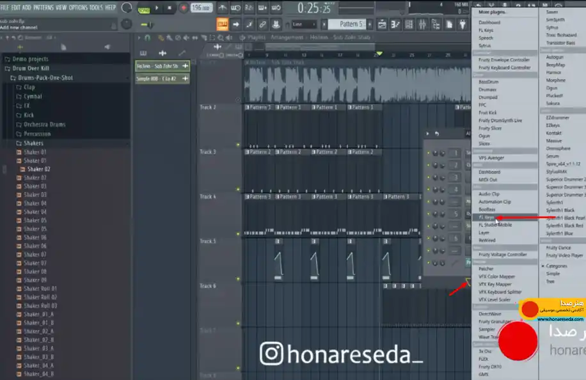
Task: Toggle the metronome icon
Action: (x=223, y=8)
